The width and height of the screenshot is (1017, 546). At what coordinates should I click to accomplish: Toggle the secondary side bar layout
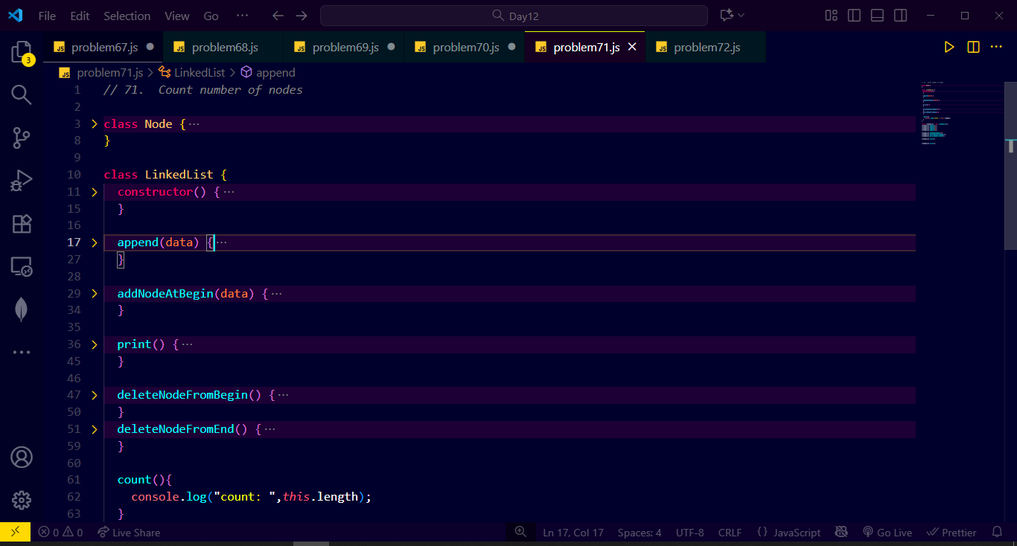point(900,16)
